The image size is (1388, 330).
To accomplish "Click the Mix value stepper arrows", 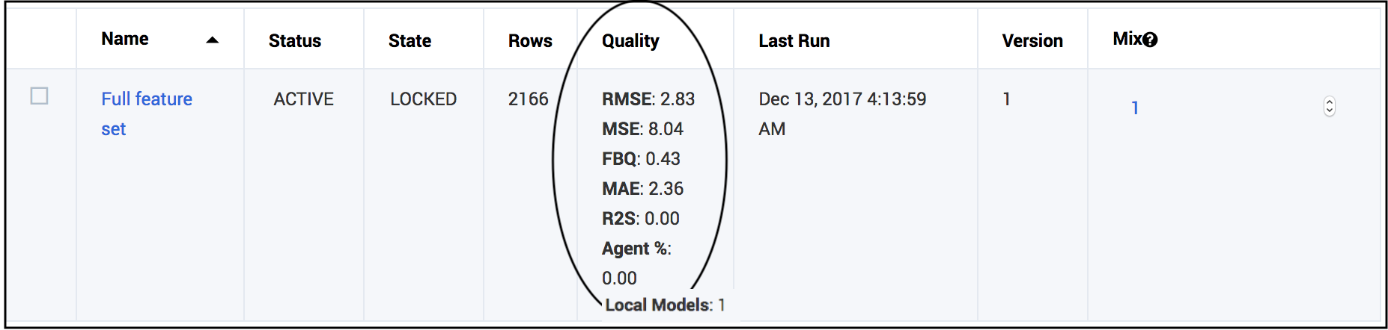I will tap(1329, 107).
